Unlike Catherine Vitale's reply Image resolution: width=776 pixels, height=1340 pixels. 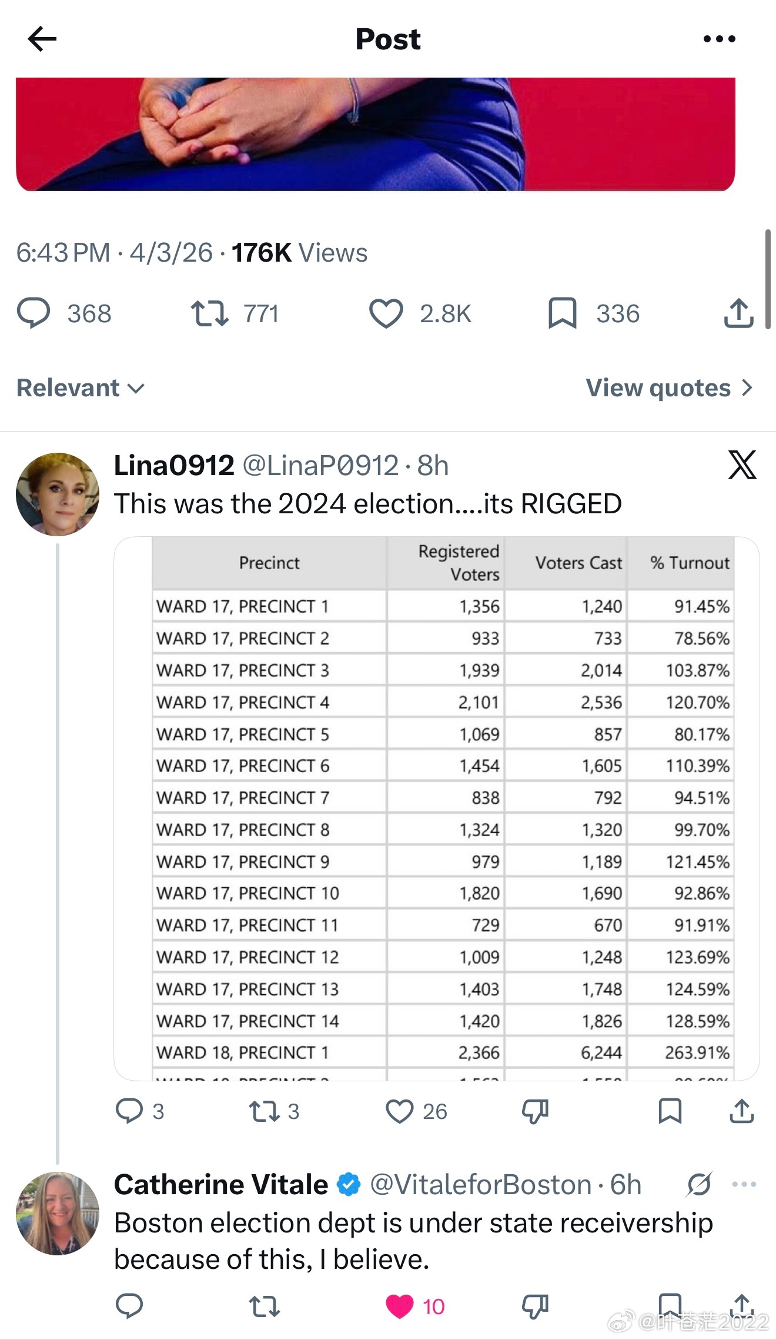coord(400,1306)
